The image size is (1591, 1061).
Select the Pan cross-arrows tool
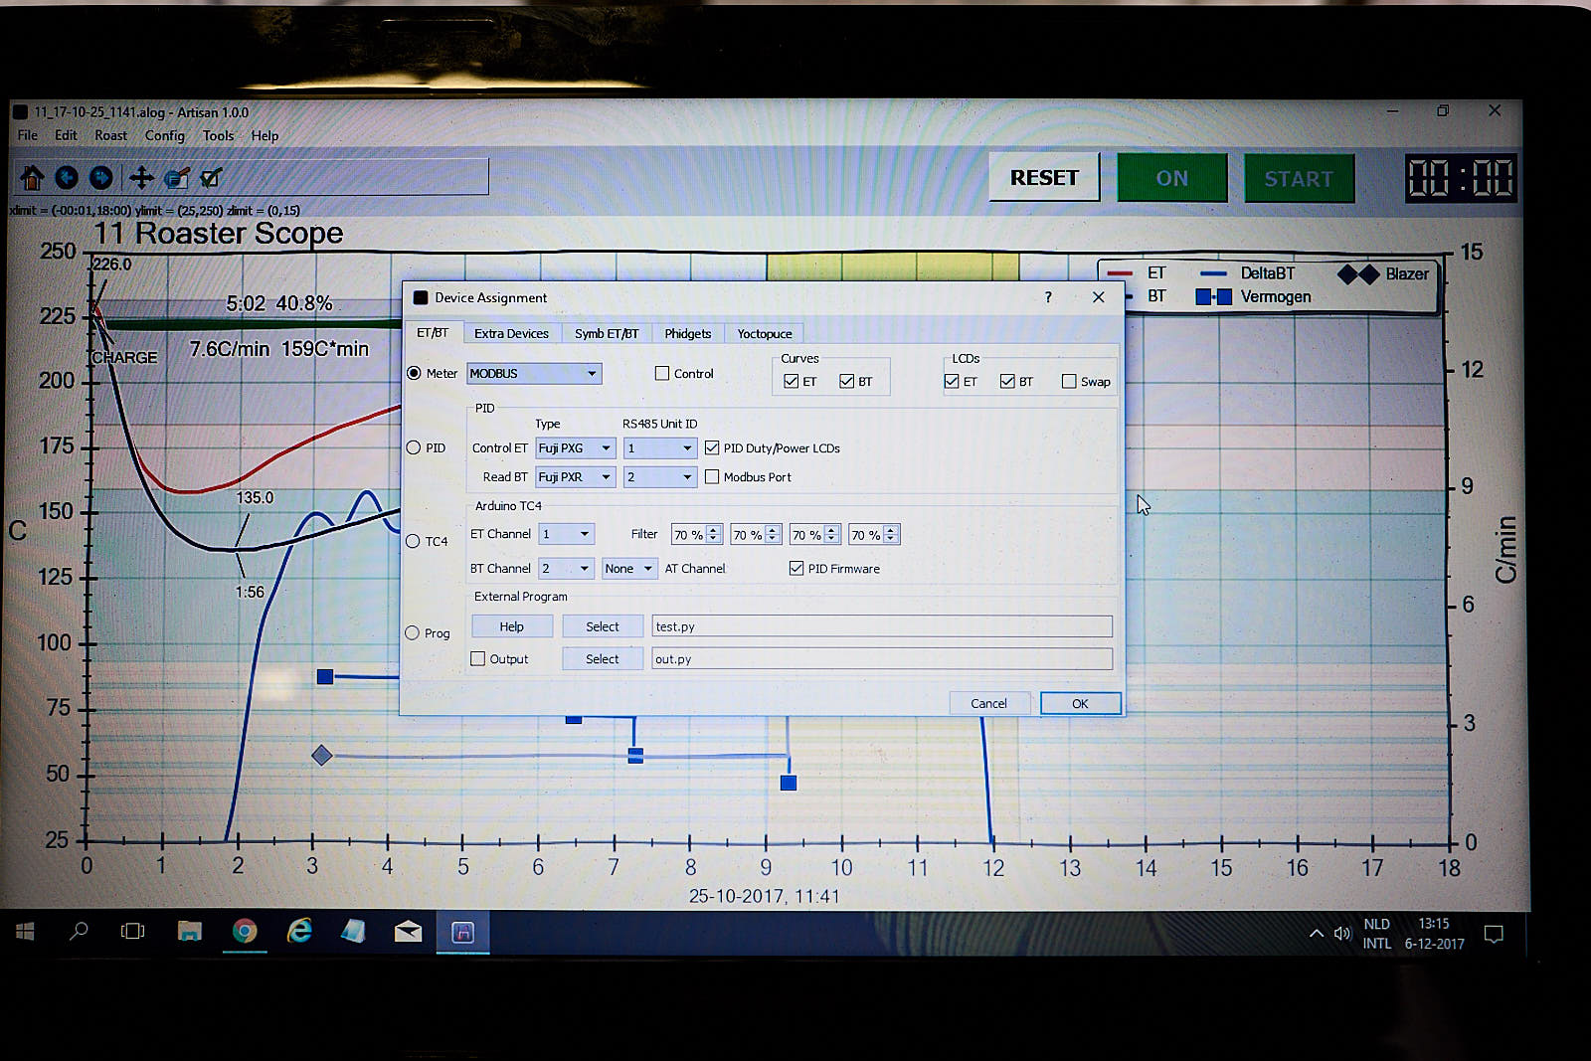pos(141,178)
